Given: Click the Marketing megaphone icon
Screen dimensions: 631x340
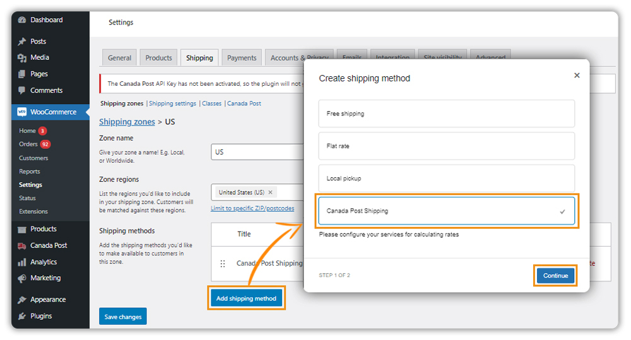Looking at the screenshot, I should (x=22, y=278).
